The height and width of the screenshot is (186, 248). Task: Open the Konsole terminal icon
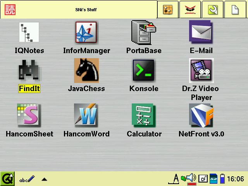143,70
